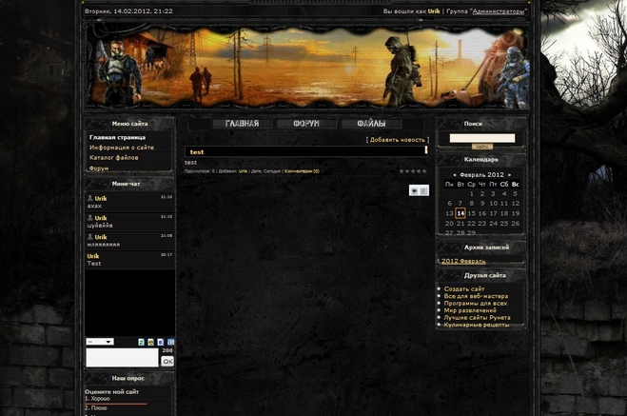This screenshot has height=416, width=627.
Task: Click Urik's name on the 'Test' chat message
Action: tap(93, 256)
